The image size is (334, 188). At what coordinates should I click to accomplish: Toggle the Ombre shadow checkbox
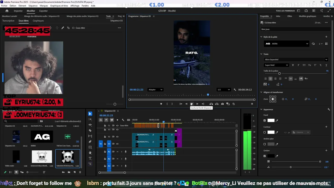tap(265, 156)
